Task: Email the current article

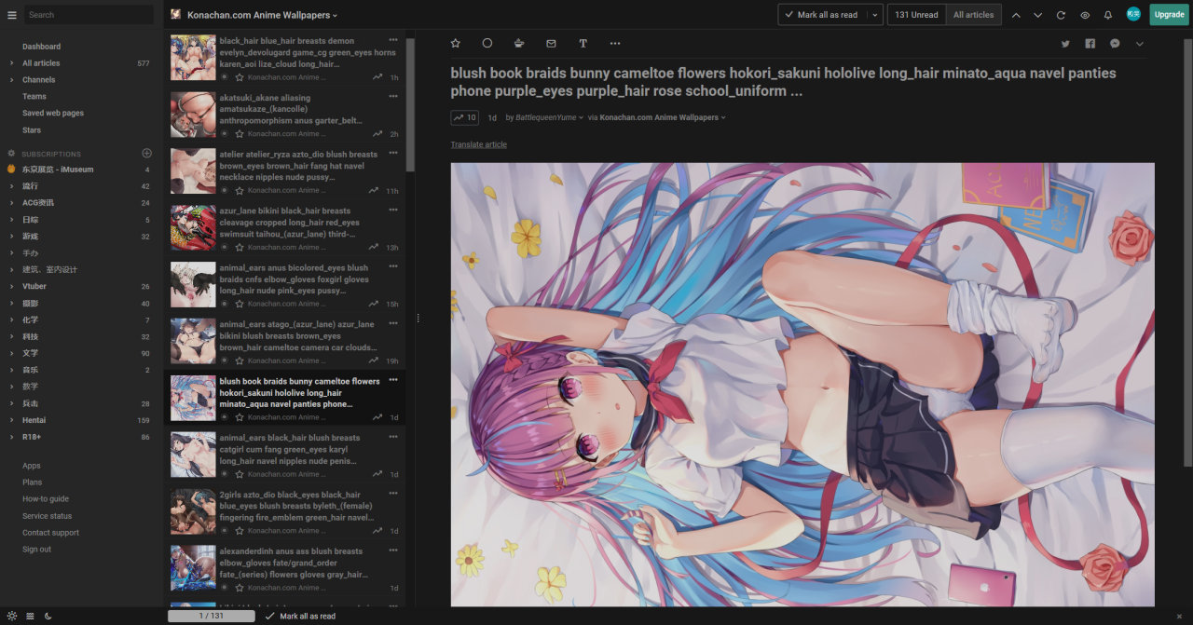Action: [550, 43]
